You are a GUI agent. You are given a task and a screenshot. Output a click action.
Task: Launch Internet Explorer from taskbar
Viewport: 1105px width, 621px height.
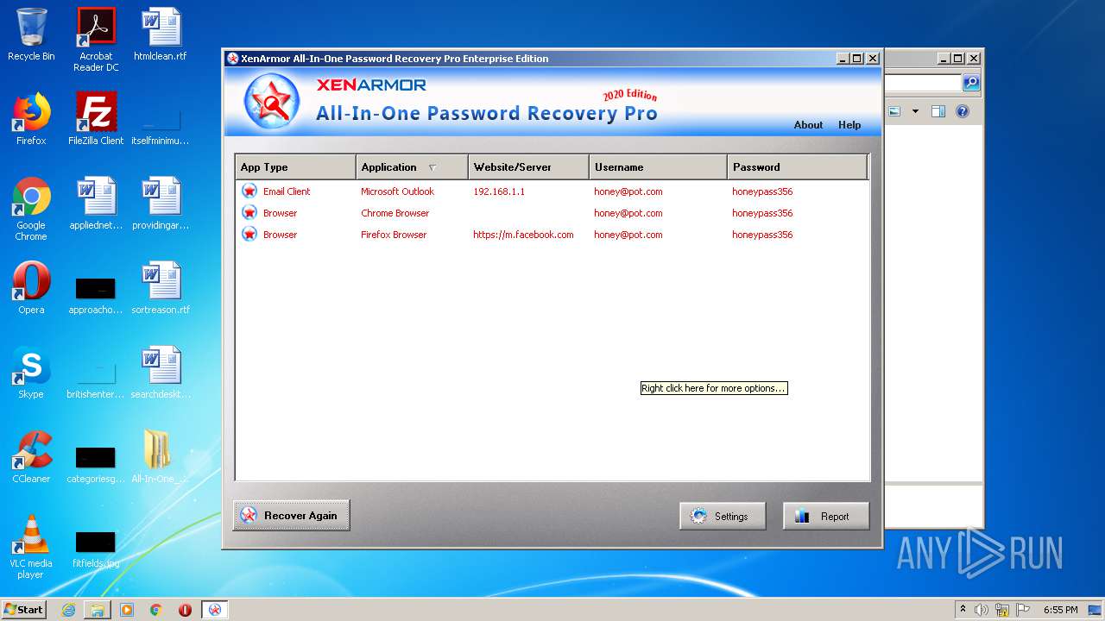68,610
